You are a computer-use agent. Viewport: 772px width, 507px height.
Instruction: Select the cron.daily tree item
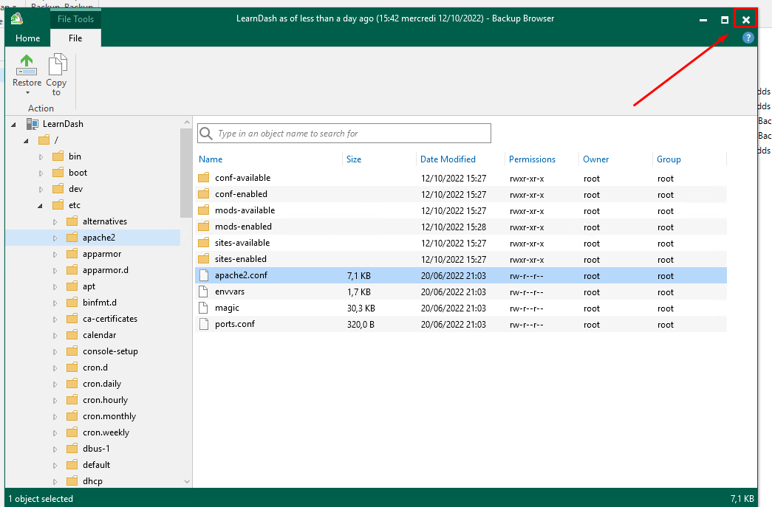[x=102, y=384]
